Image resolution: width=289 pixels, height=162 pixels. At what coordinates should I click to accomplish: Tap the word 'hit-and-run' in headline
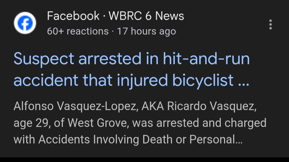pos(206,59)
